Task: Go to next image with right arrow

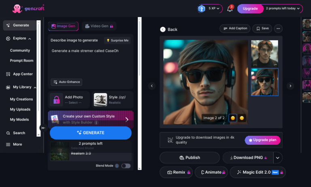Action: (x=290, y=86)
